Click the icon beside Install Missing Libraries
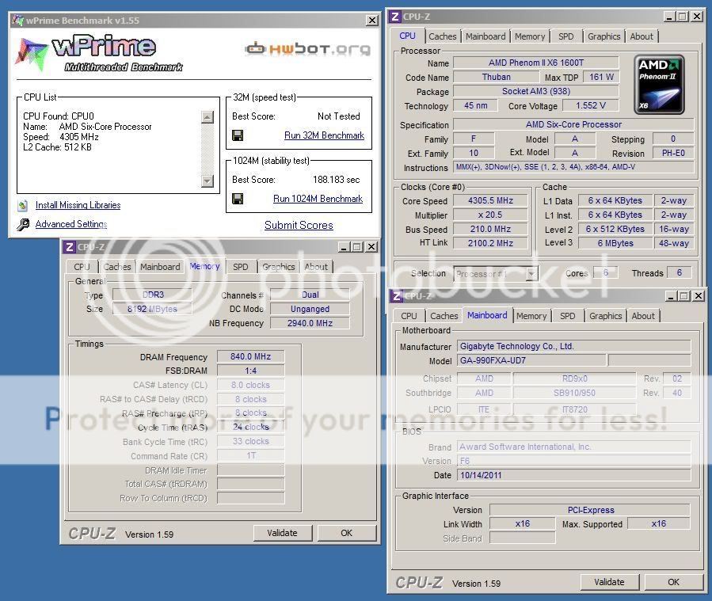 pyautogui.click(x=23, y=205)
